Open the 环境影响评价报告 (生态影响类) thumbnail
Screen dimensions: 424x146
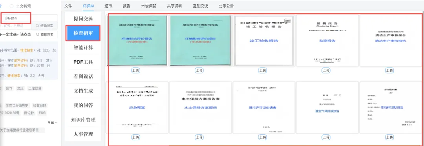pos(200,40)
